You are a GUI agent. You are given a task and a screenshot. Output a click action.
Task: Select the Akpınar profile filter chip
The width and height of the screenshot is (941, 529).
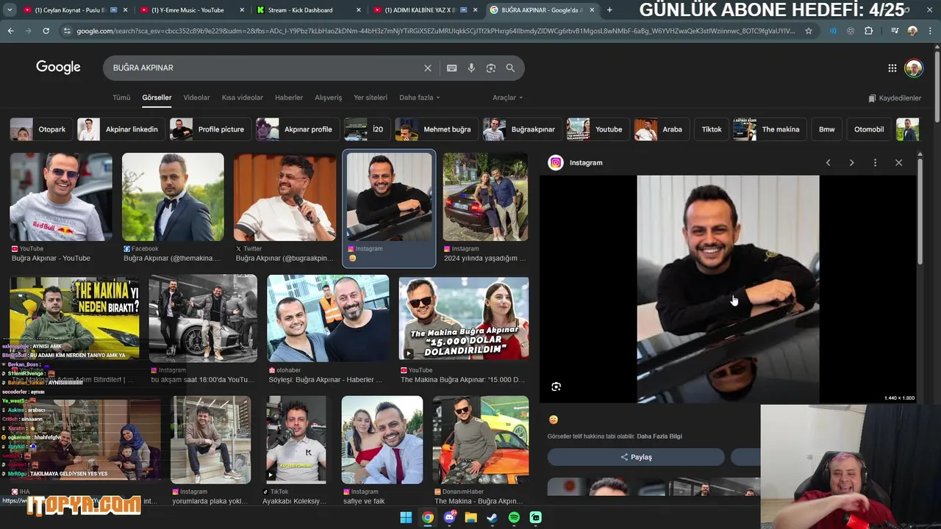298,129
